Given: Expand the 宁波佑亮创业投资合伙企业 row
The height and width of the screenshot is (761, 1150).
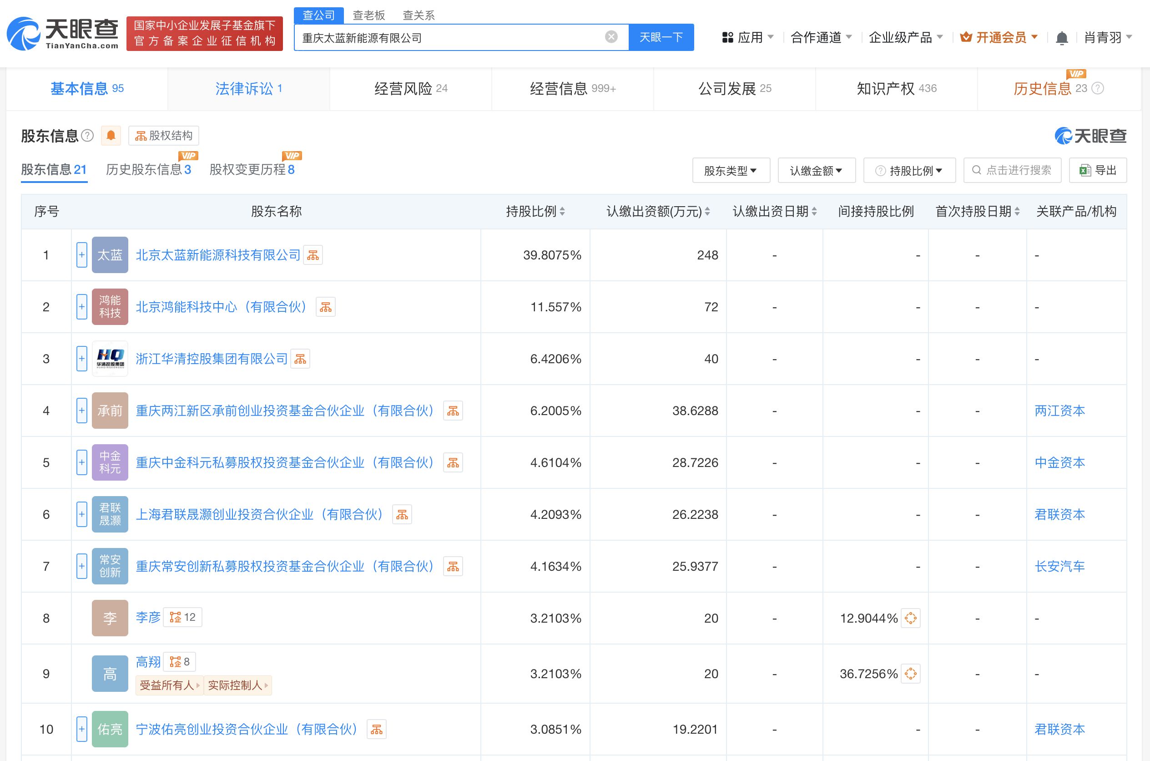Looking at the screenshot, I should (x=81, y=729).
